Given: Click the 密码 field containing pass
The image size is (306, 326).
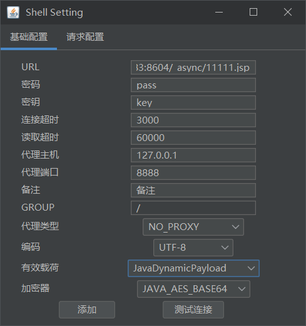Looking at the screenshot, I should 193,85.
